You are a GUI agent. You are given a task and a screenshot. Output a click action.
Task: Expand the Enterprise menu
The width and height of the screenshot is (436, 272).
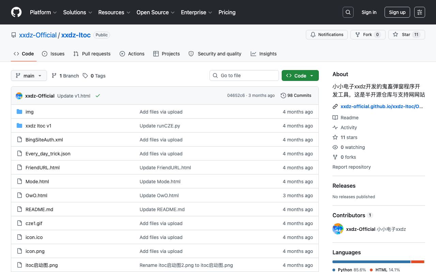coord(197,12)
